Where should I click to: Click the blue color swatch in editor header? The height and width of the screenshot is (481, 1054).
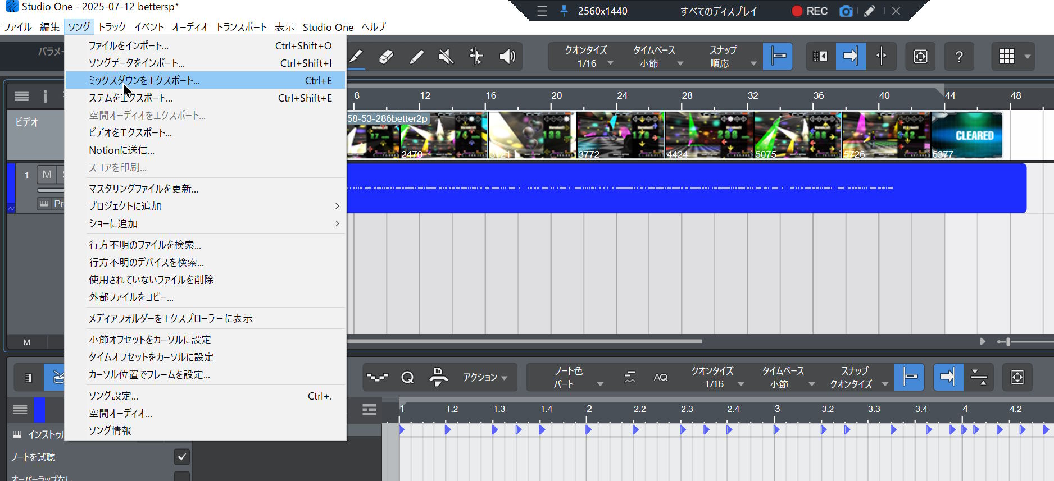[x=39, y=410]
